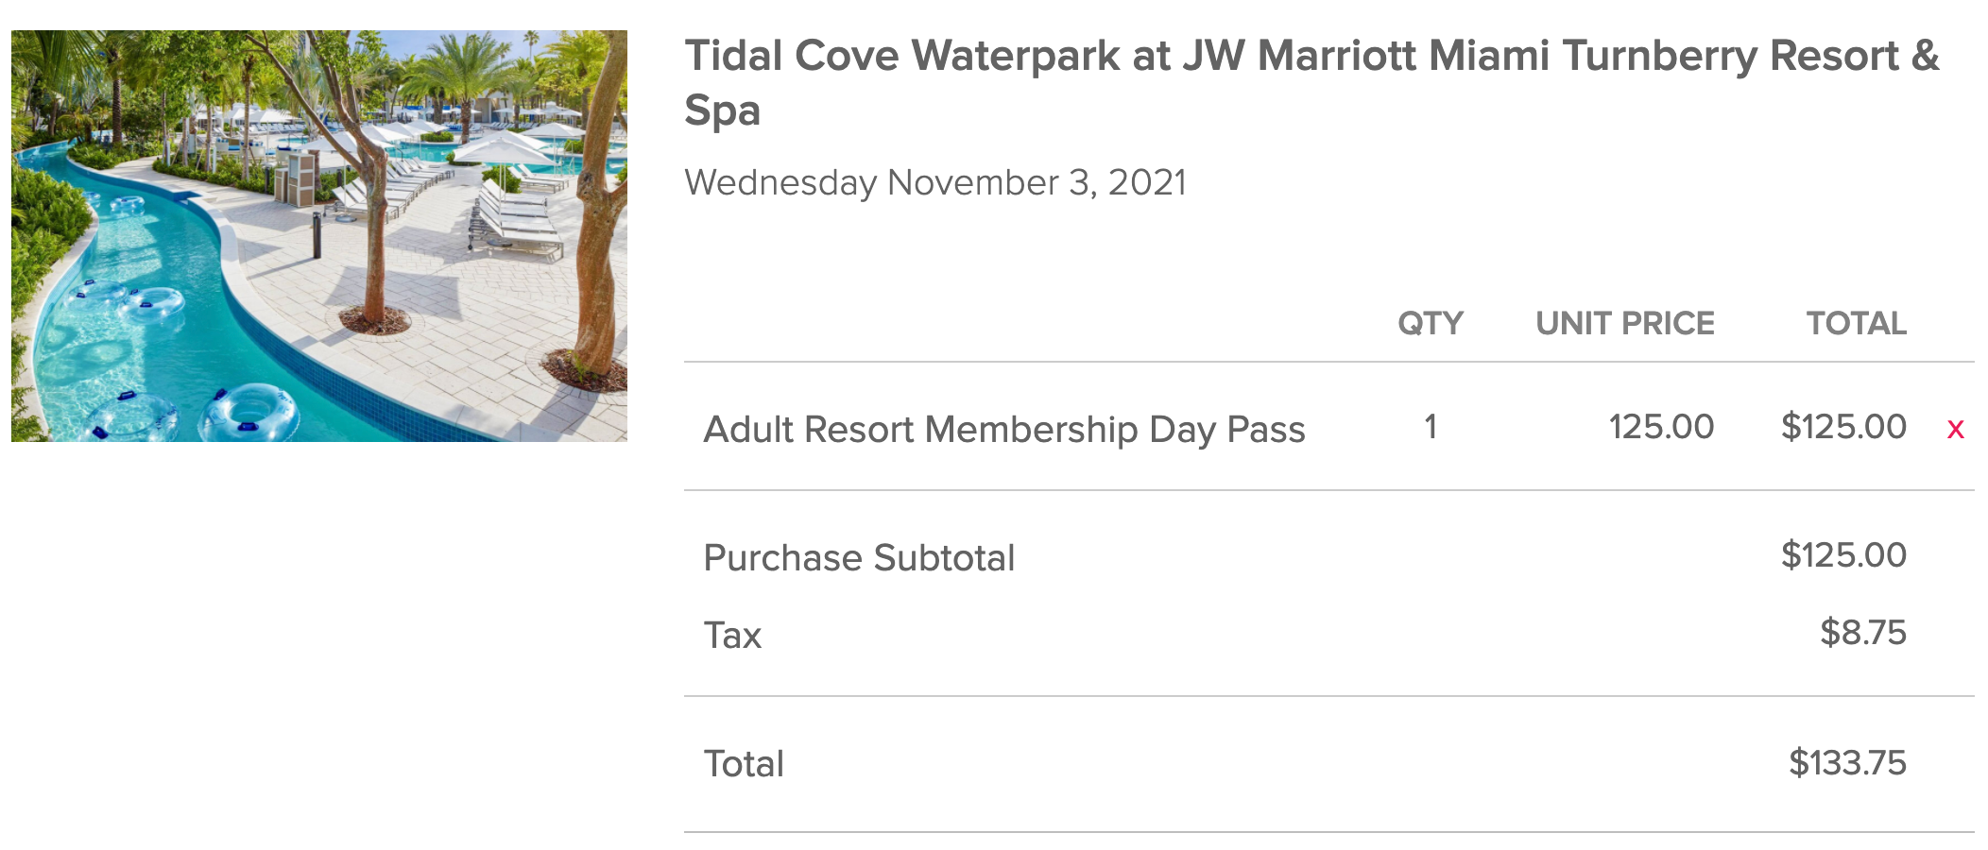
Task: Click the UNIT PRICE column header
Action: point(1624,323)
